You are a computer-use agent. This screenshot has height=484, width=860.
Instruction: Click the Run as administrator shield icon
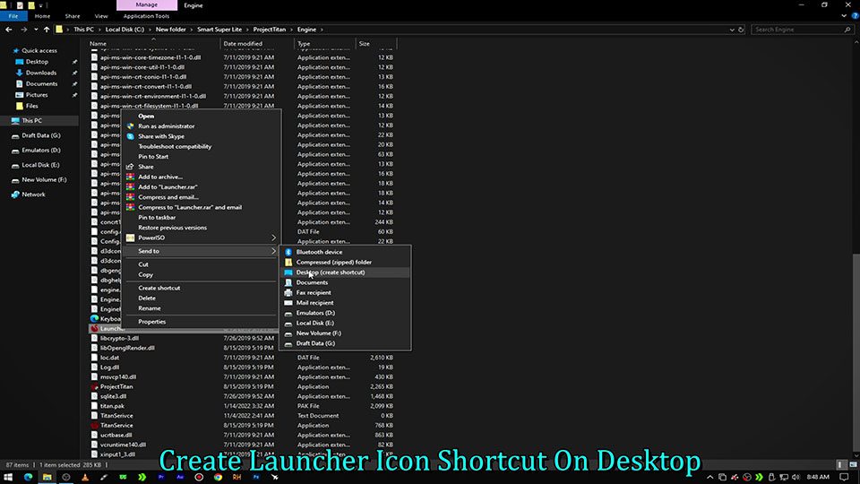point(131,126)
